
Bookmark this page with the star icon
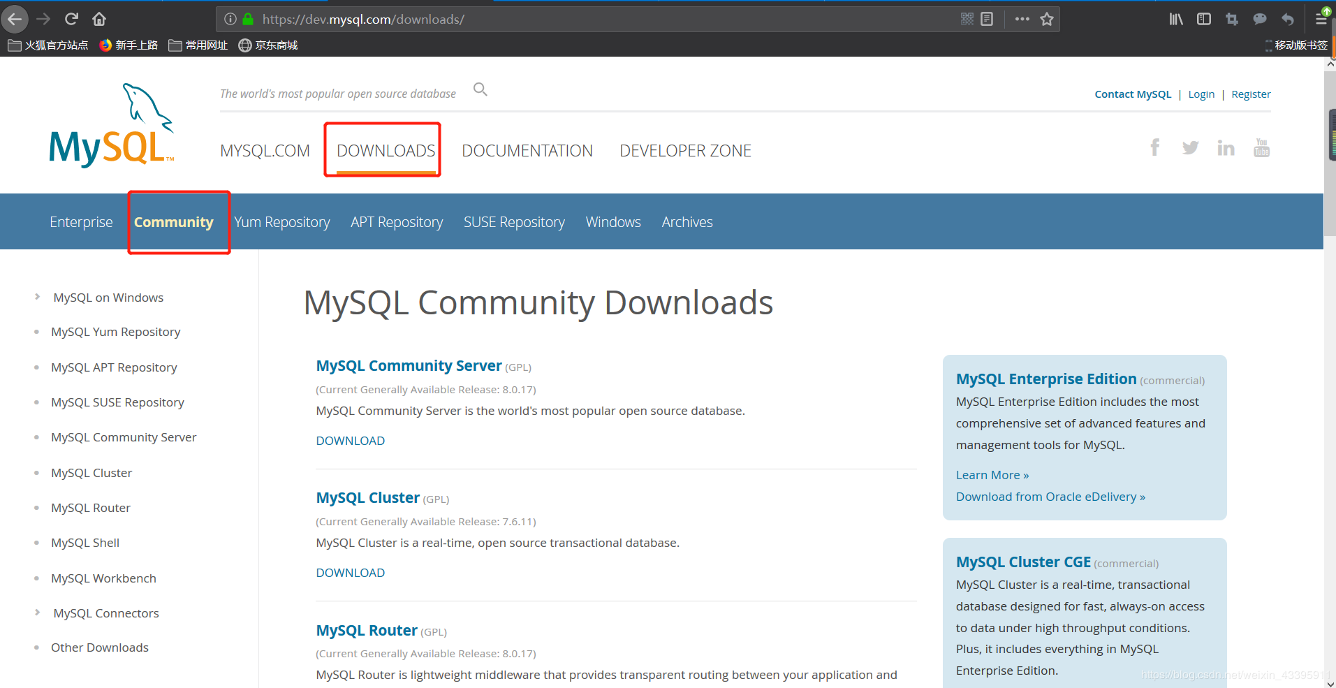(1047, 19)
